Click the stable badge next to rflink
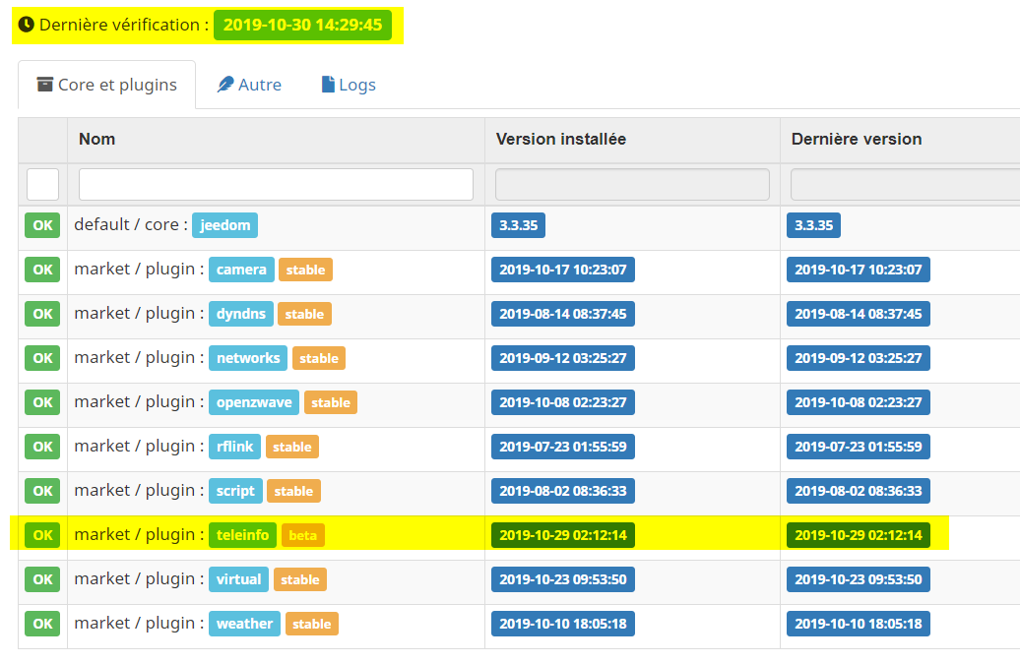This screenshot has width=1020, height=663. tap(292, 448)
